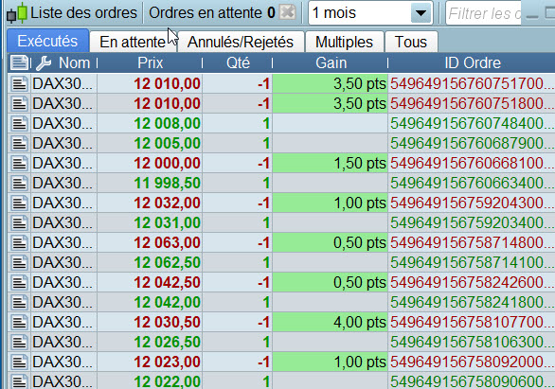Click the price 12 042,50
This screenshot has height=389, width=555.
[167, 282]
